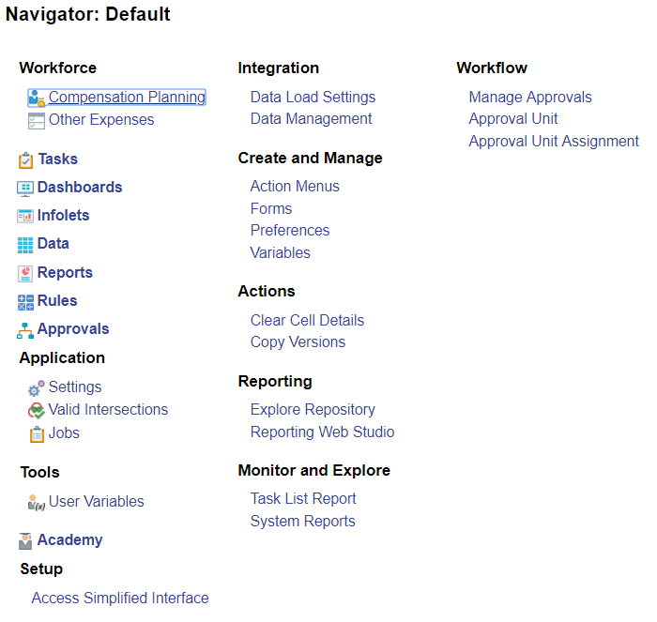Screen dimensions: 657x622
Task: Click the Tasks clipboard icon
Action: (x=25, y=160)
